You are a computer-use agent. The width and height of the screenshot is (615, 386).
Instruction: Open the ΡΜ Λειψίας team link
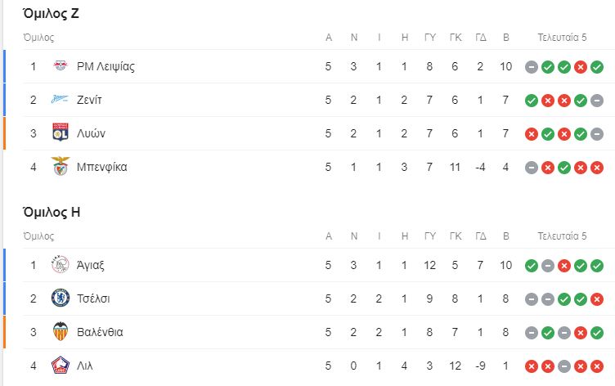point(105,67)
